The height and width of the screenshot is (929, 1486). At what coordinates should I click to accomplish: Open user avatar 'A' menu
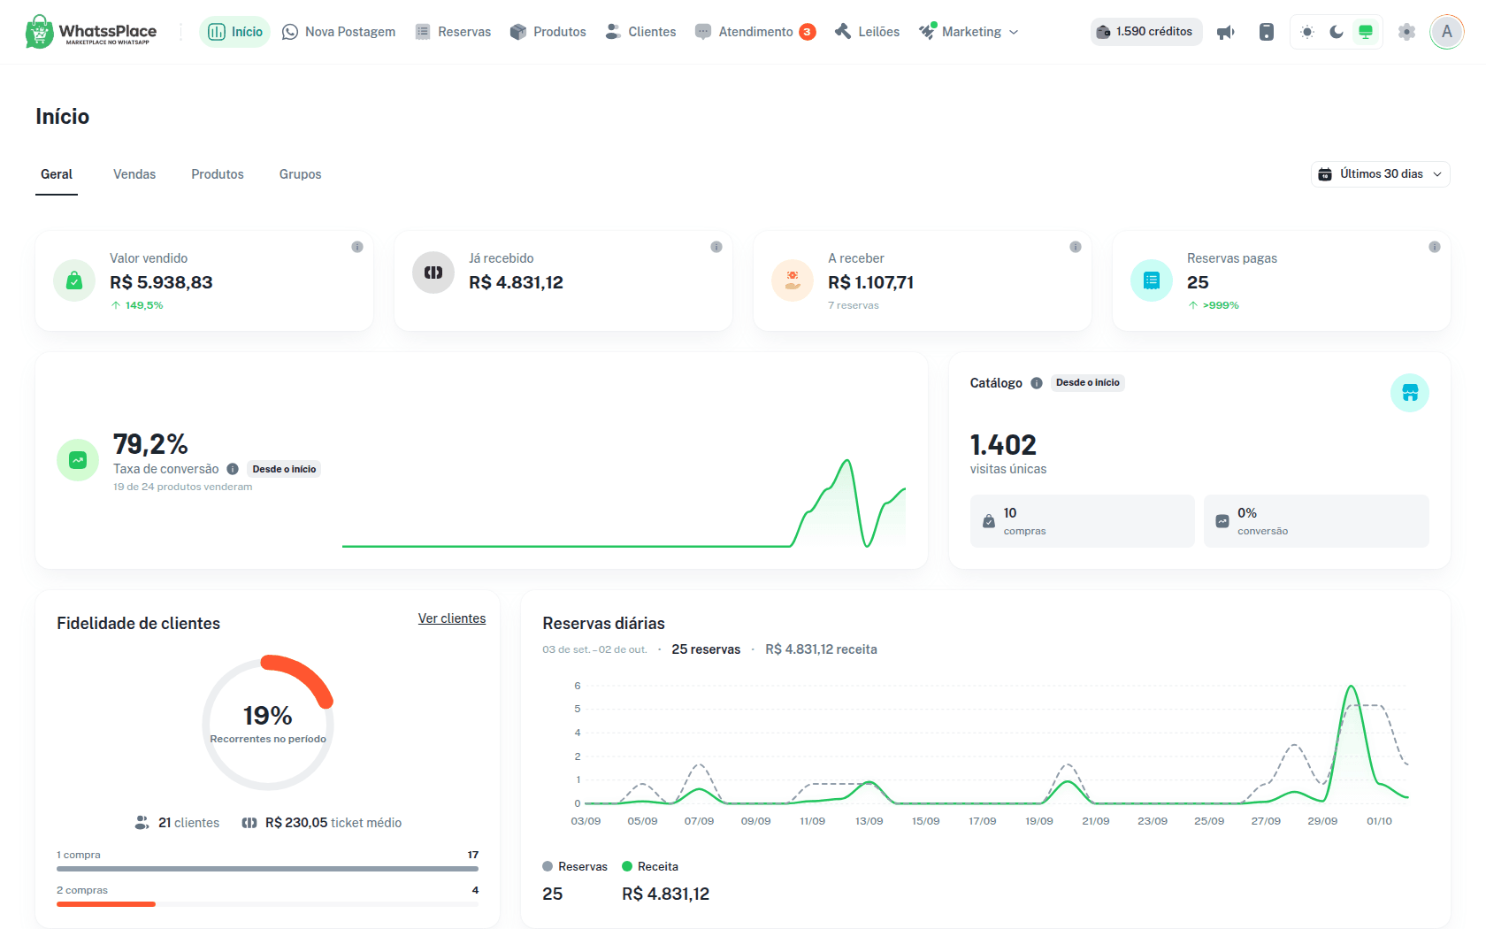click(x=1447, y=32)
